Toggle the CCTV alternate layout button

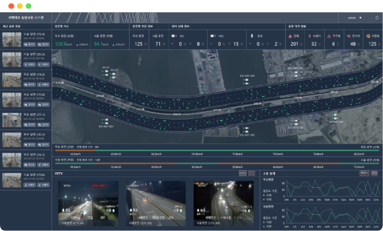tap(251, 173)
